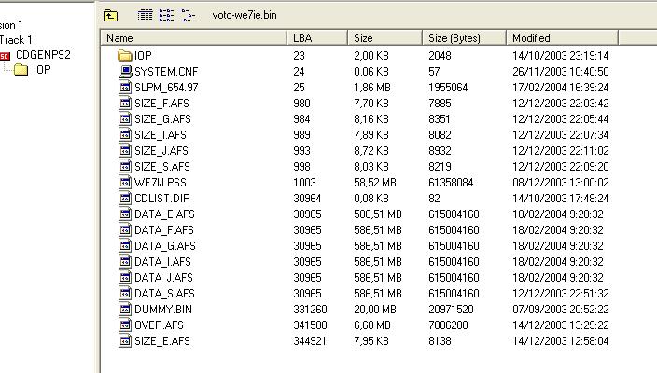This screenshot has width=657, height=373.
Task: Click the CDGENPS2 disc icon in tree
Action: pyautogui.click(x=5, y=55)
